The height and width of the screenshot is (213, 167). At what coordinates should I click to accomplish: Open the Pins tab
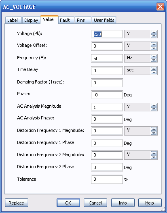point(83,20)
